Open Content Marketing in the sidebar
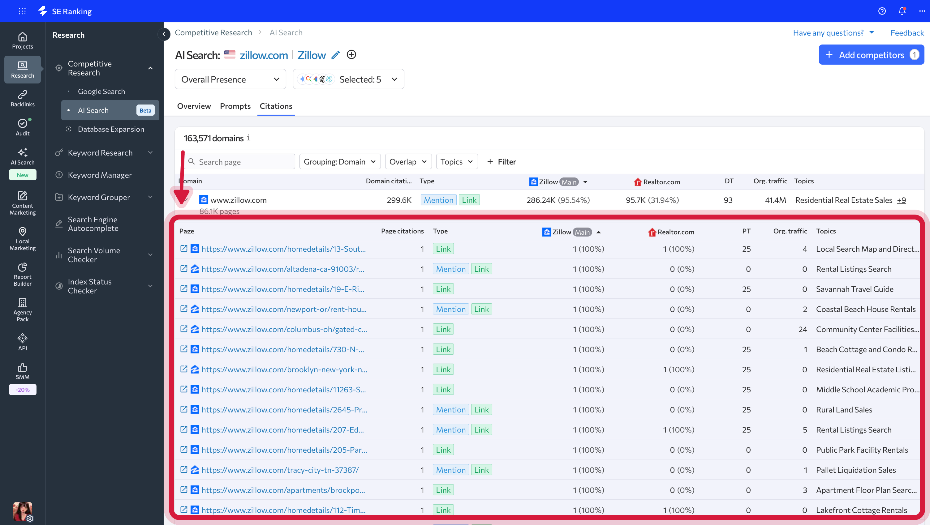The height and width of the screenshot is (525, 930). click(x=22, y=203)
